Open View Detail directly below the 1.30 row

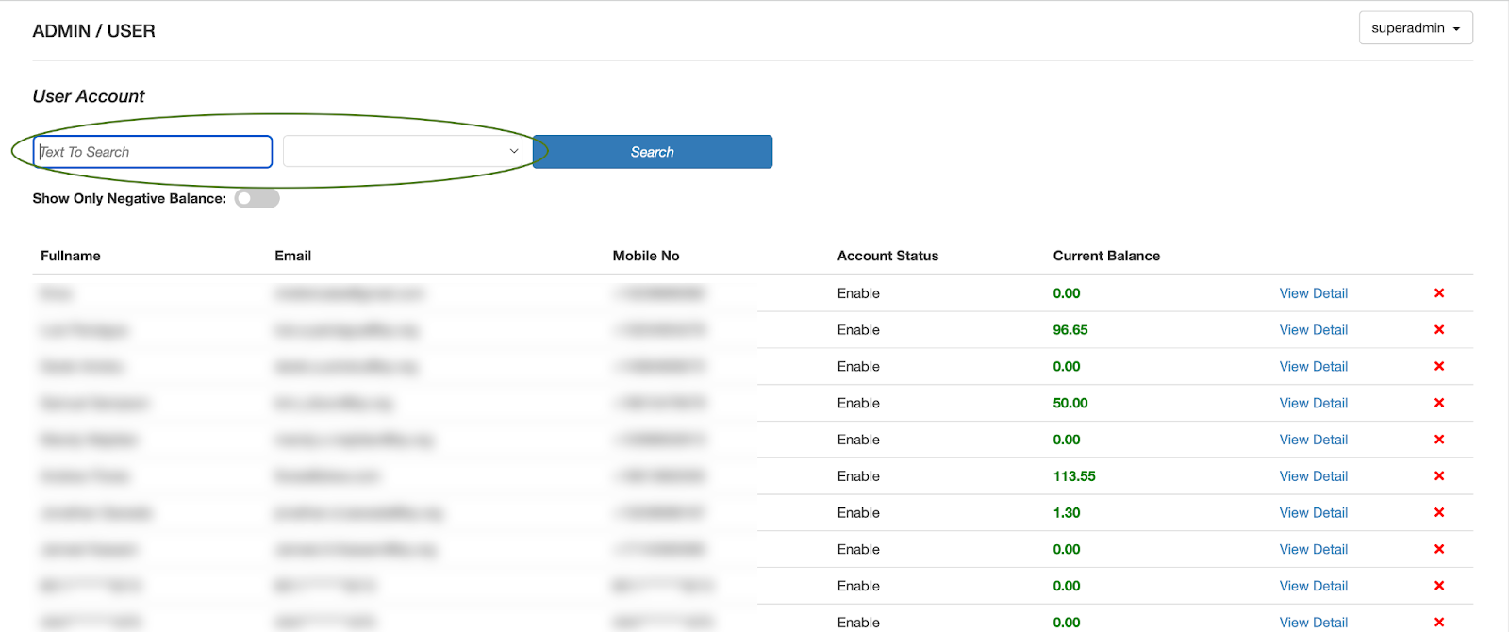(1314, 549)
